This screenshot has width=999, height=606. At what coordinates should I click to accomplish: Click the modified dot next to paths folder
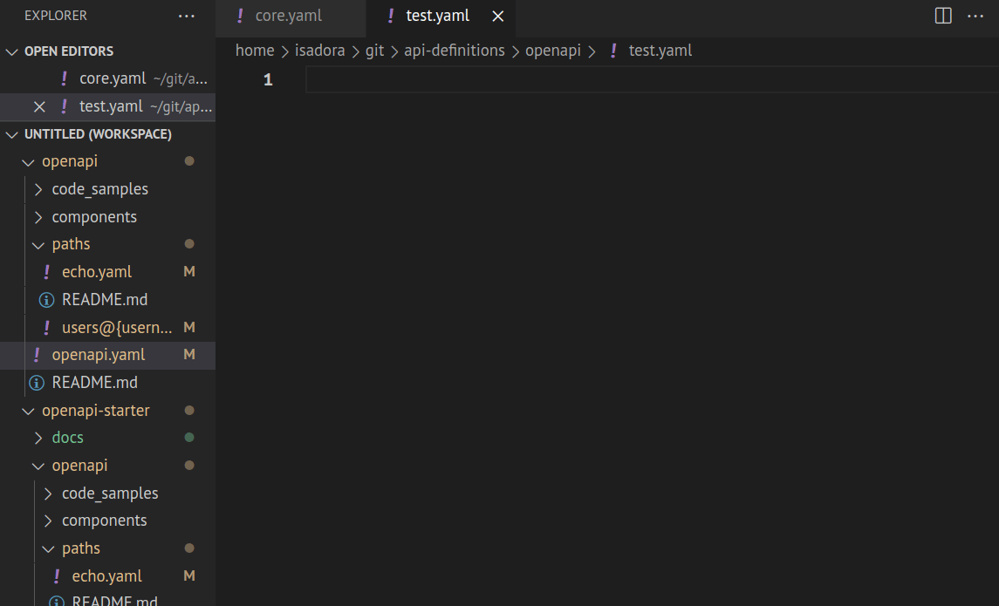point(188,243)
